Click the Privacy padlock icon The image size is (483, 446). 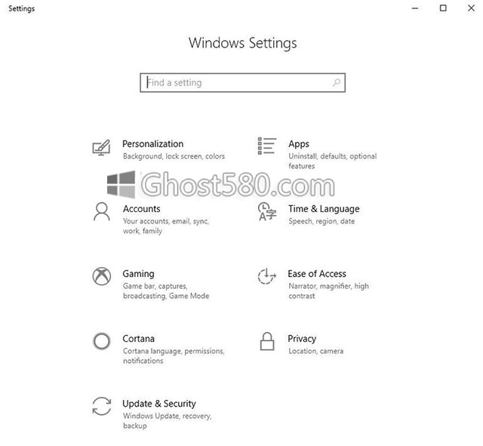coord(267,341)
